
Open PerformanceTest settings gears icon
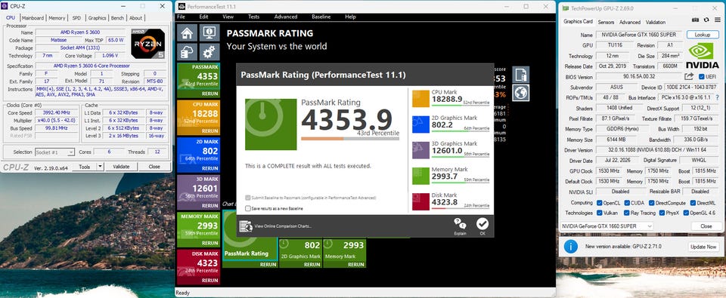point(209,52)
